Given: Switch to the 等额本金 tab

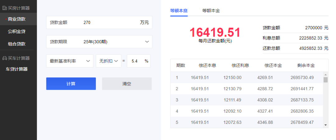Looking at the screenshot, I should [x=211, y=11].
